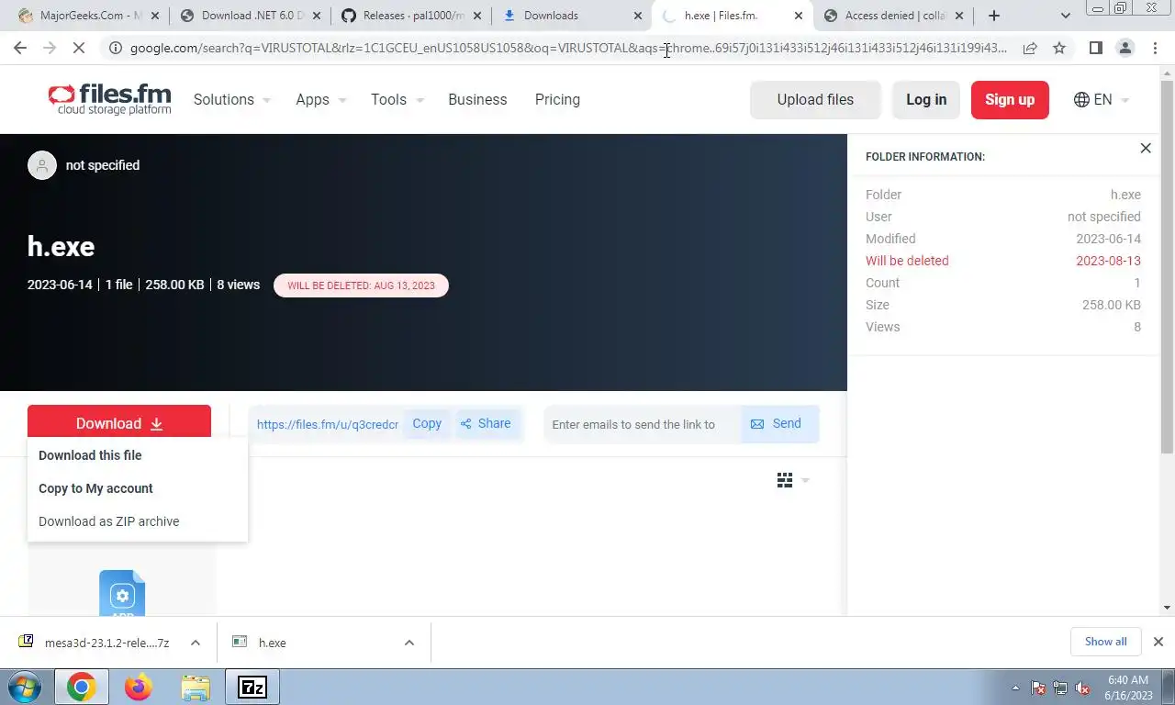Close the MajorGeeks.Com tab
The height and width of the screenshot is (705, 1175).
(x=154, y=16)
